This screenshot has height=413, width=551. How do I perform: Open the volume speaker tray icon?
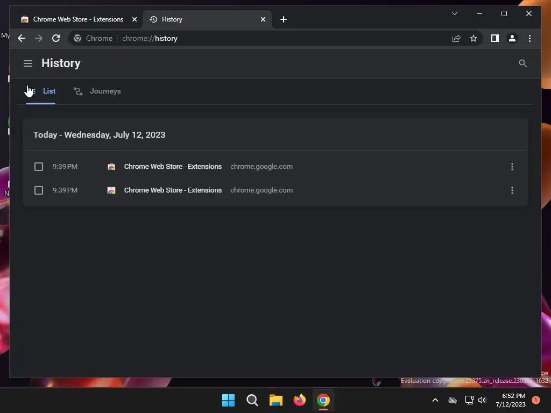pyautogui.click(x=482, y=400)
